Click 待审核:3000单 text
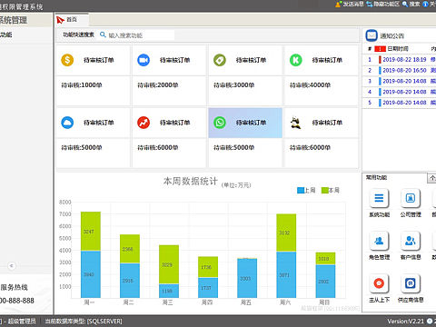The width and height of the screenshot is (436, 327). tap(234, 85)
